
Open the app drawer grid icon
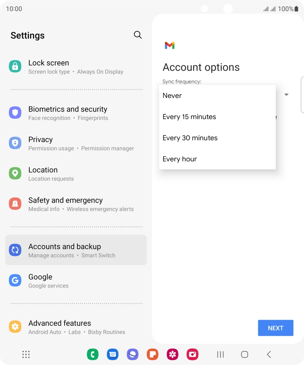[x=26, y=354]
